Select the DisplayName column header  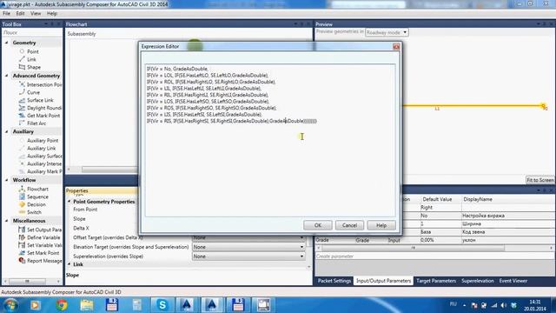(x=478, y=199)
